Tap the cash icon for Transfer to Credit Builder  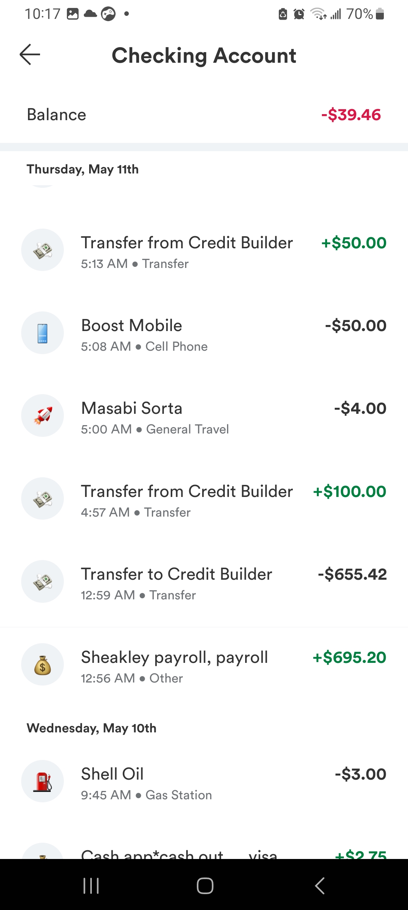point(42,582)
